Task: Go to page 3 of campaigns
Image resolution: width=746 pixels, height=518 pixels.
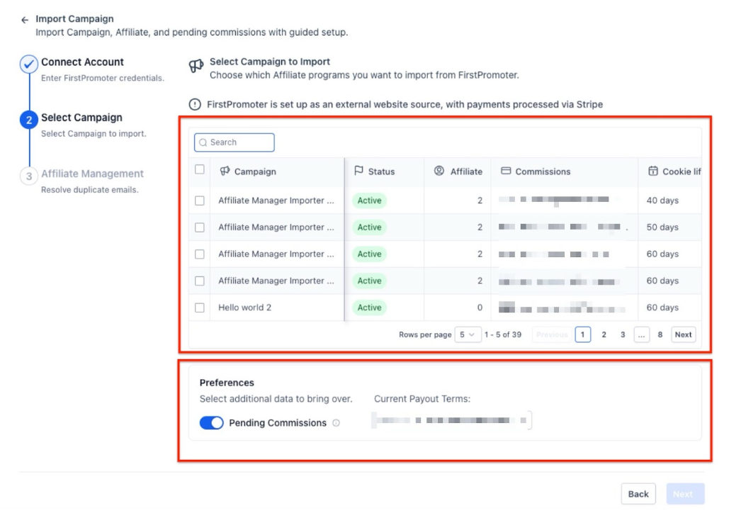Action: (x=622, y=335)
